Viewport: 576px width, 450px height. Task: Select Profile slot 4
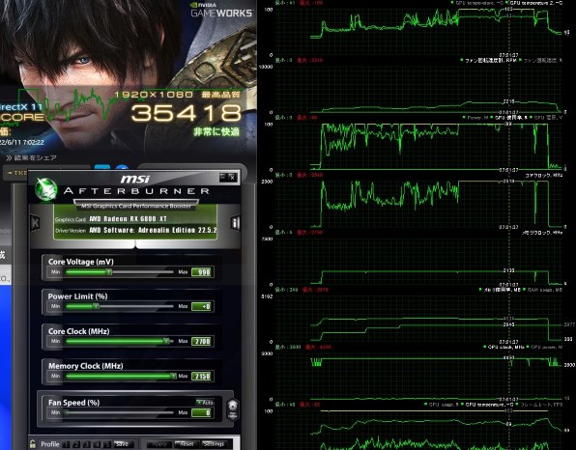(x=97, y=444)
